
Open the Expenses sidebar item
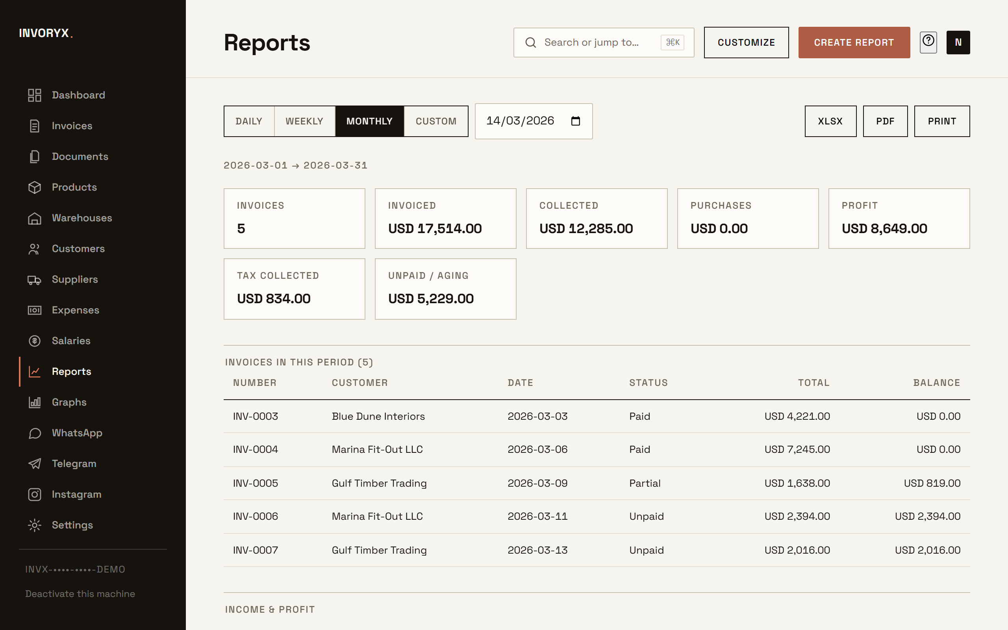pos(93,310)
